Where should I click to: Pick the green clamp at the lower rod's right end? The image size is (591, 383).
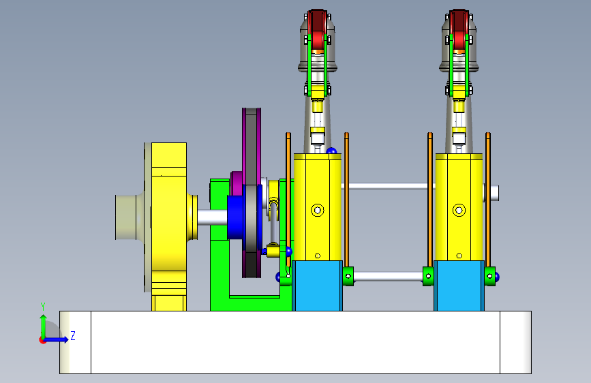[490, 276]
